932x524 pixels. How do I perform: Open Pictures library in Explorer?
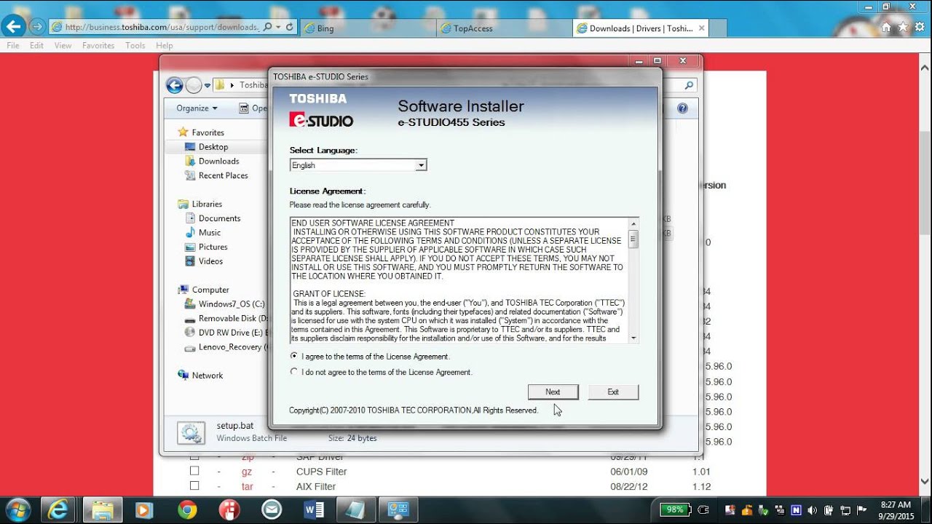[x=213, y=247]
